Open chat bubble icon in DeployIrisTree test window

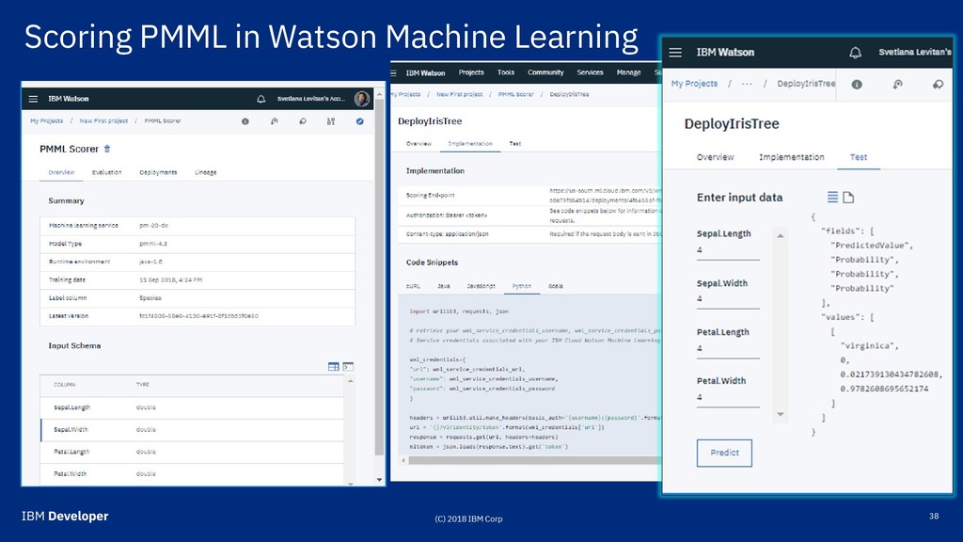pos(938,84)
